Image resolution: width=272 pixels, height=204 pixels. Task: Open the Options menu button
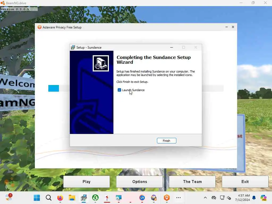click(139, 182)
